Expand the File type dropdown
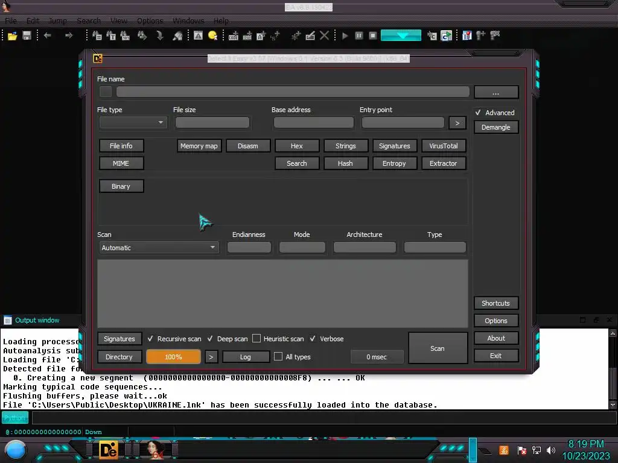 point(133,122)
